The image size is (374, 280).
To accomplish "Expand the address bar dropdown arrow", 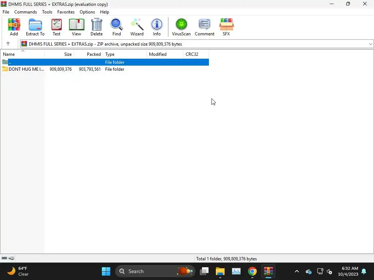I will (370, 44).
